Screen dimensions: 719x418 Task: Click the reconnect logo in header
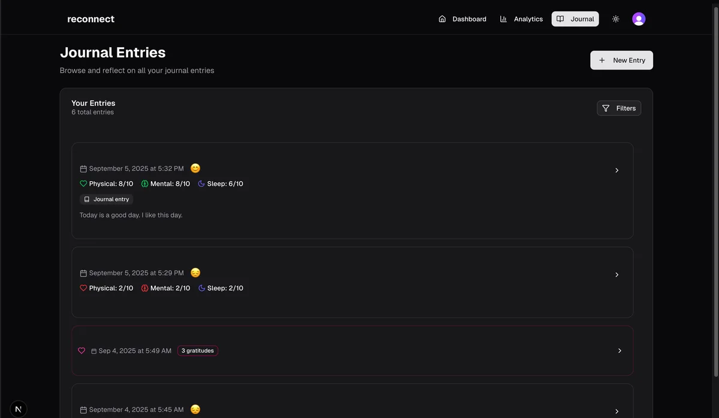pyautogui.click(x=90, y=19)
